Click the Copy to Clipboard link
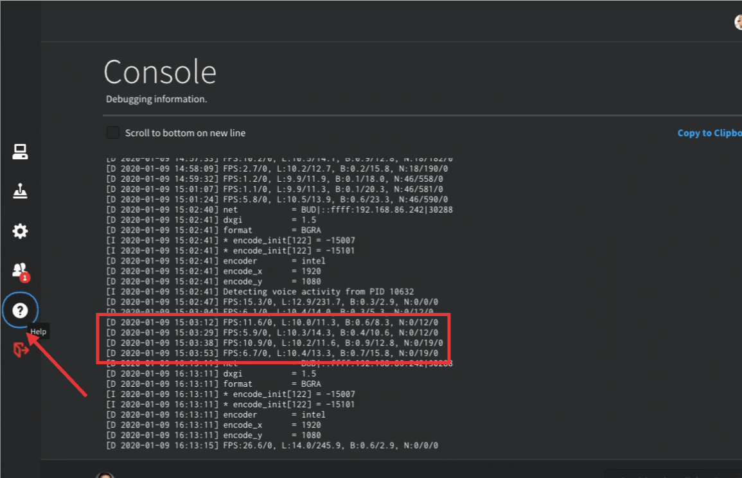This screenshot has height=478, width=742. pos(709,133)
